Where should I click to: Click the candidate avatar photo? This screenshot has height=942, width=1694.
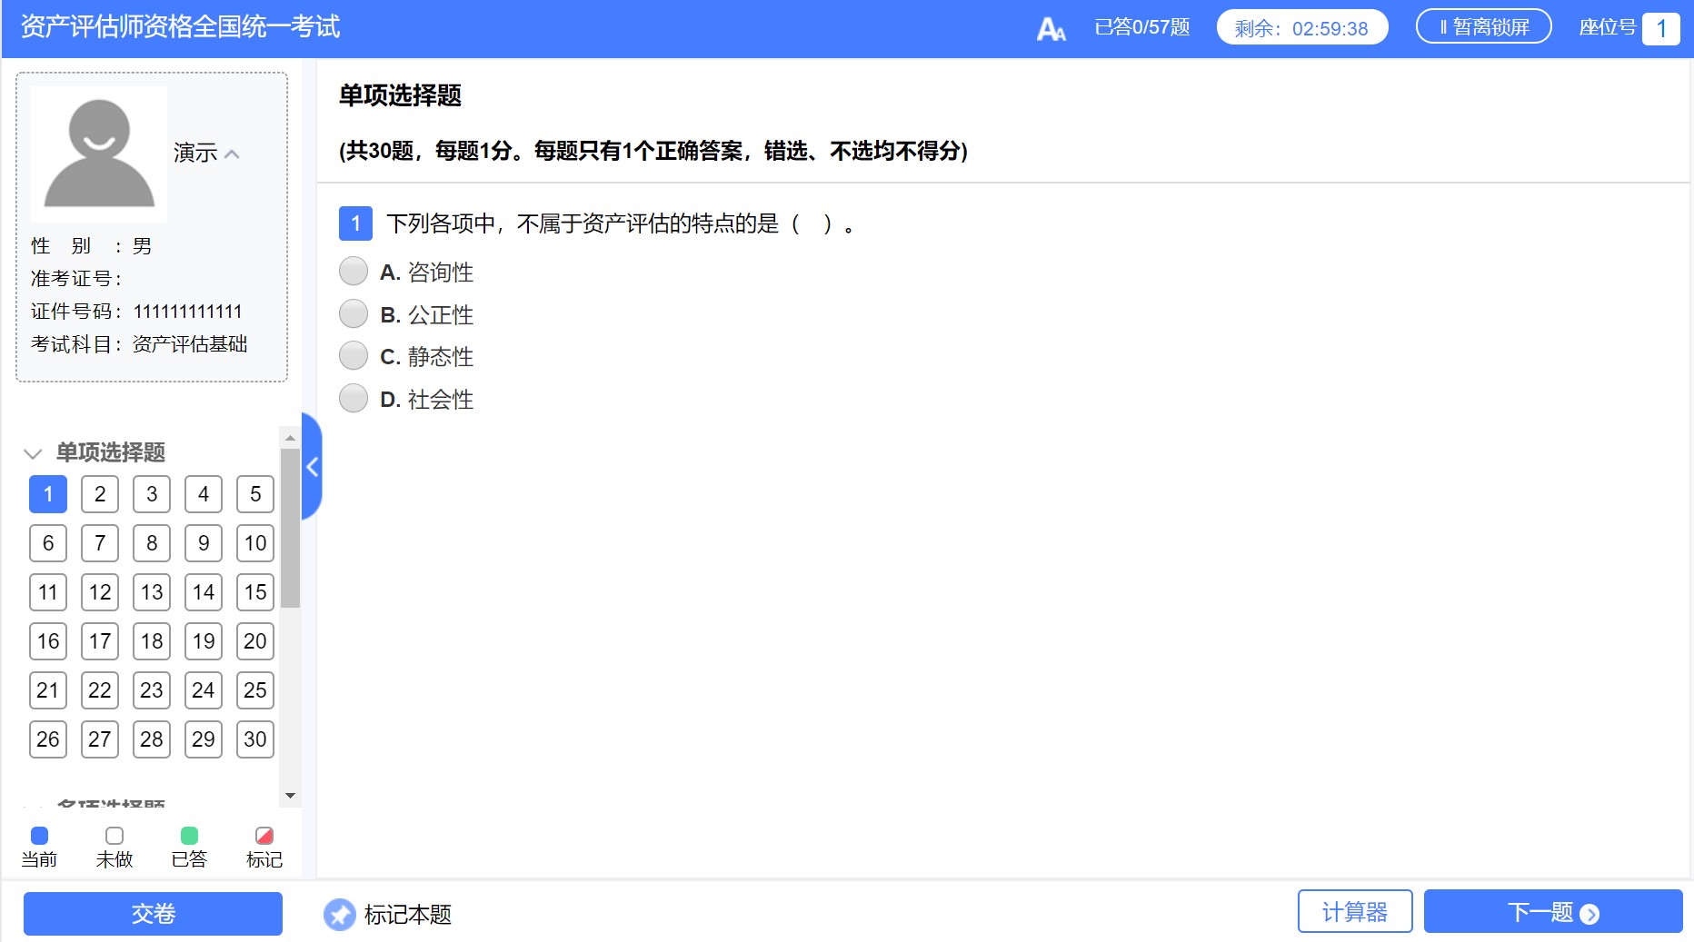98,154
